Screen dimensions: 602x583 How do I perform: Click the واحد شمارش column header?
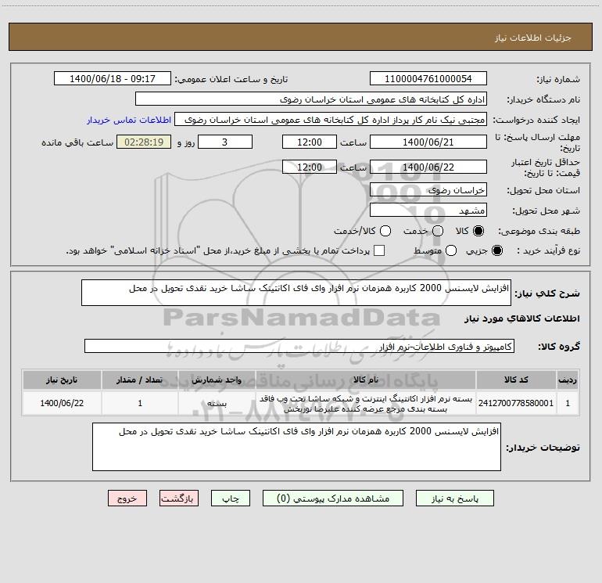217,380
